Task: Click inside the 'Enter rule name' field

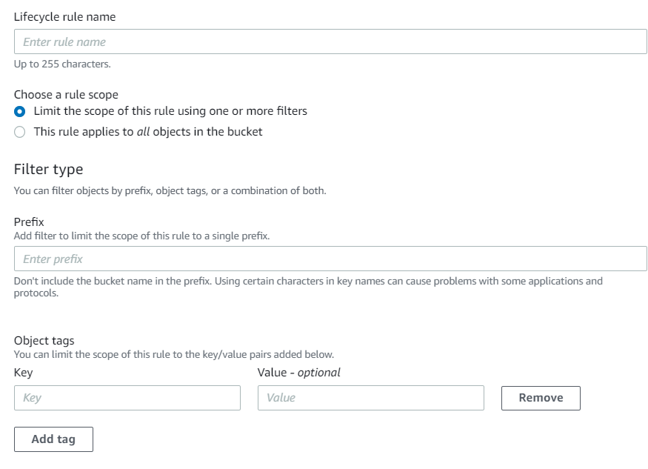Action: [x=330, y=41]
